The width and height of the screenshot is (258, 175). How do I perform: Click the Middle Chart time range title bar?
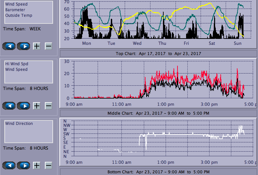click(x=158, y=113)
